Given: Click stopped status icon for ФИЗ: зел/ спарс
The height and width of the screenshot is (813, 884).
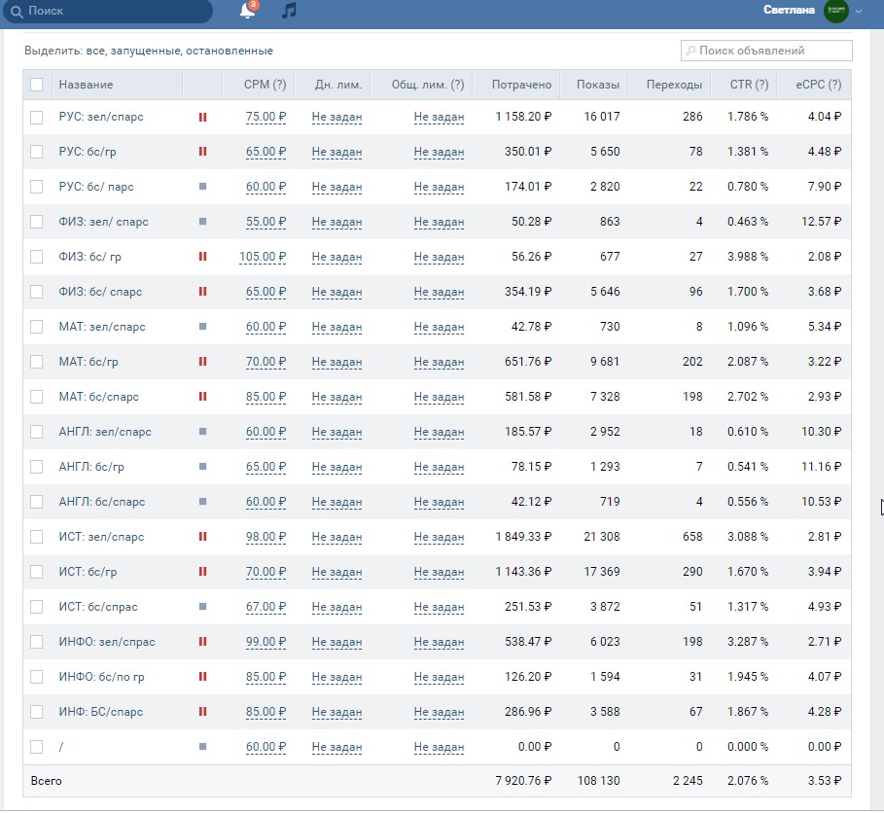Looking at the screenshot, I should pos(202,222).
